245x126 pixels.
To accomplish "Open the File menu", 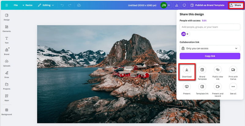I will [x=16, y=5].
